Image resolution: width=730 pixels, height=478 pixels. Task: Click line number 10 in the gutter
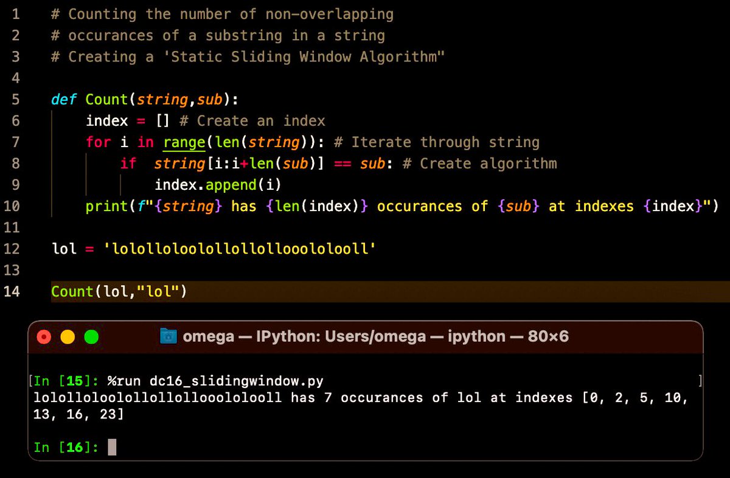coord(12,206)
